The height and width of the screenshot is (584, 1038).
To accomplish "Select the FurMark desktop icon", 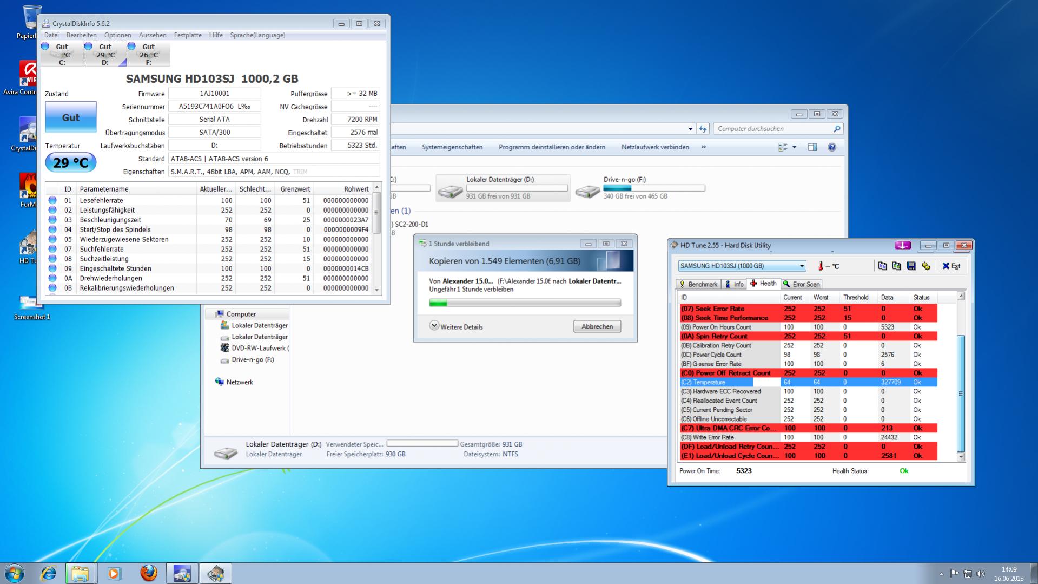I will 28,191.
